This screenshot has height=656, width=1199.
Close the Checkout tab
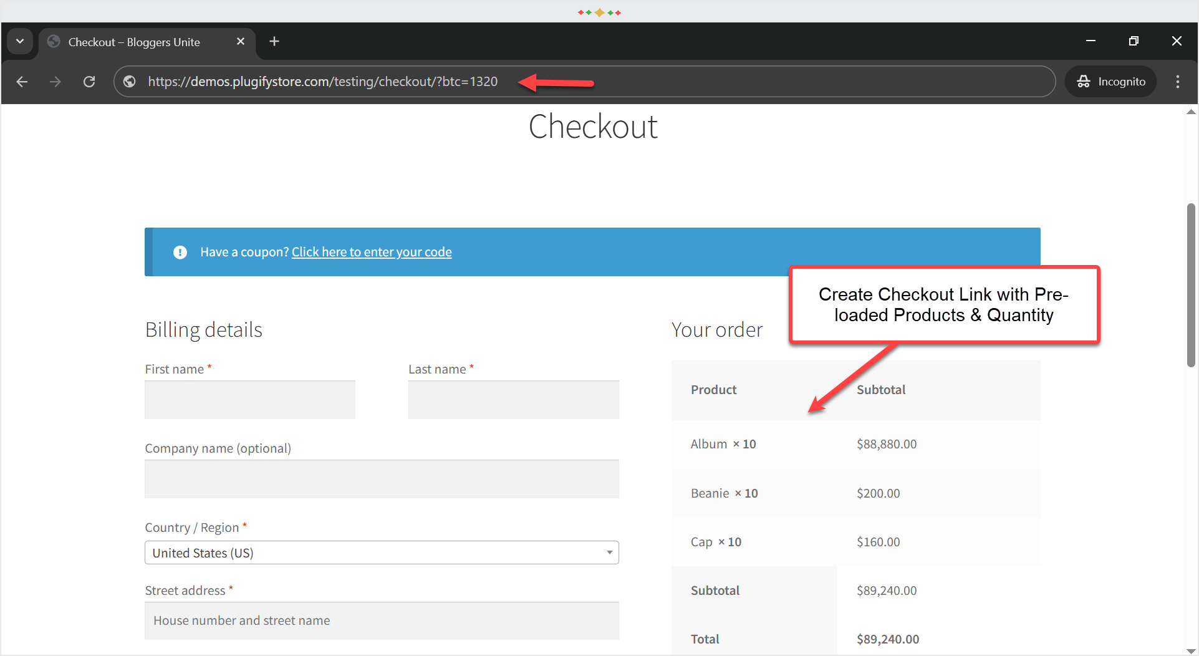[x=241, y=41]
